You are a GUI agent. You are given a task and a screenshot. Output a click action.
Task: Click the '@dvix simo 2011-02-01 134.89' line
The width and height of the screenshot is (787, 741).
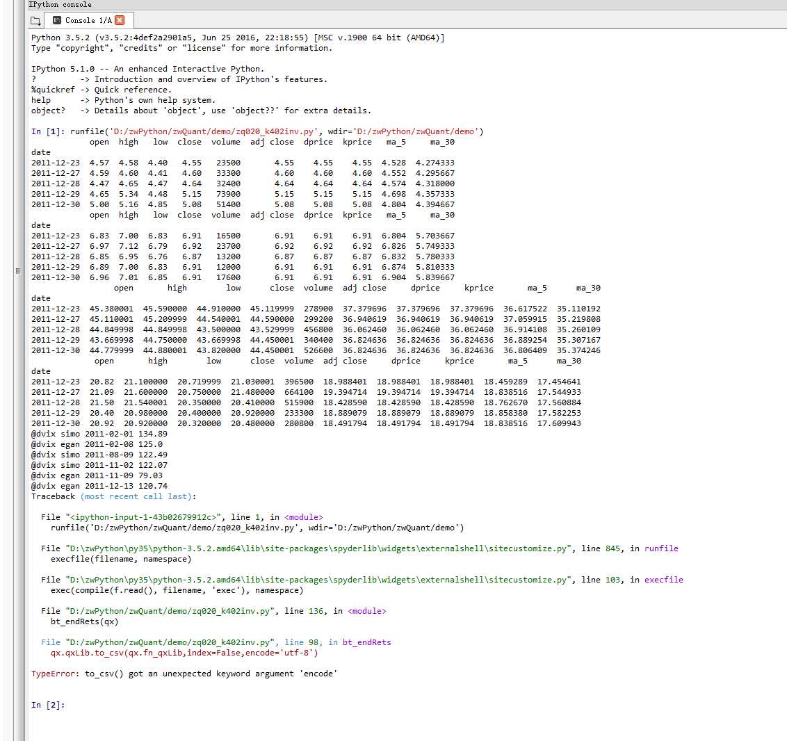tap(99, 434)
